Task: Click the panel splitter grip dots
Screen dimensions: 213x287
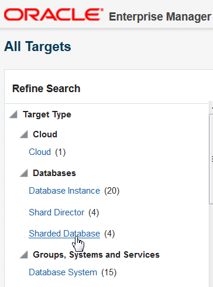Action: coord(212,159)
